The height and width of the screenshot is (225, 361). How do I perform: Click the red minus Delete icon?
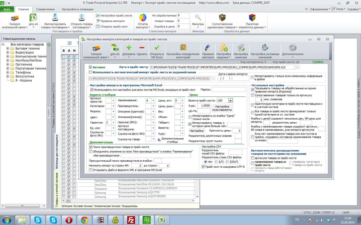click(x=142, y=48)
